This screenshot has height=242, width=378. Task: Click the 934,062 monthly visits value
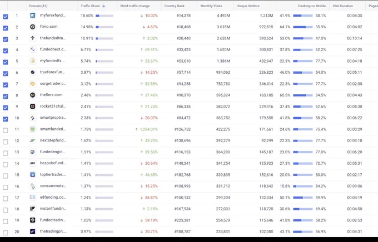223,72
